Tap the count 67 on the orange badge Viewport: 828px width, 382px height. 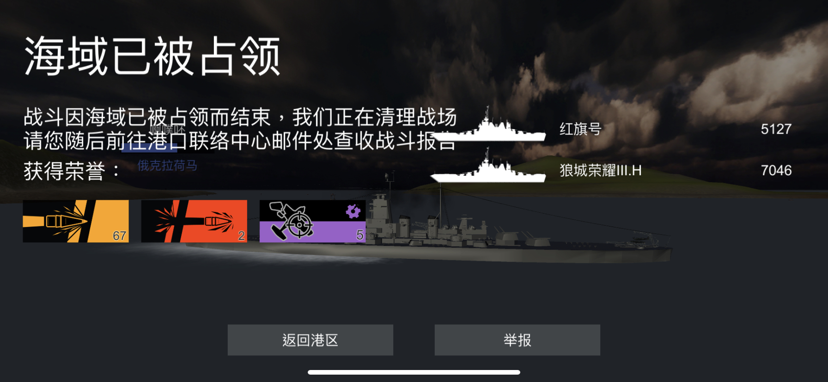(120, 236)
